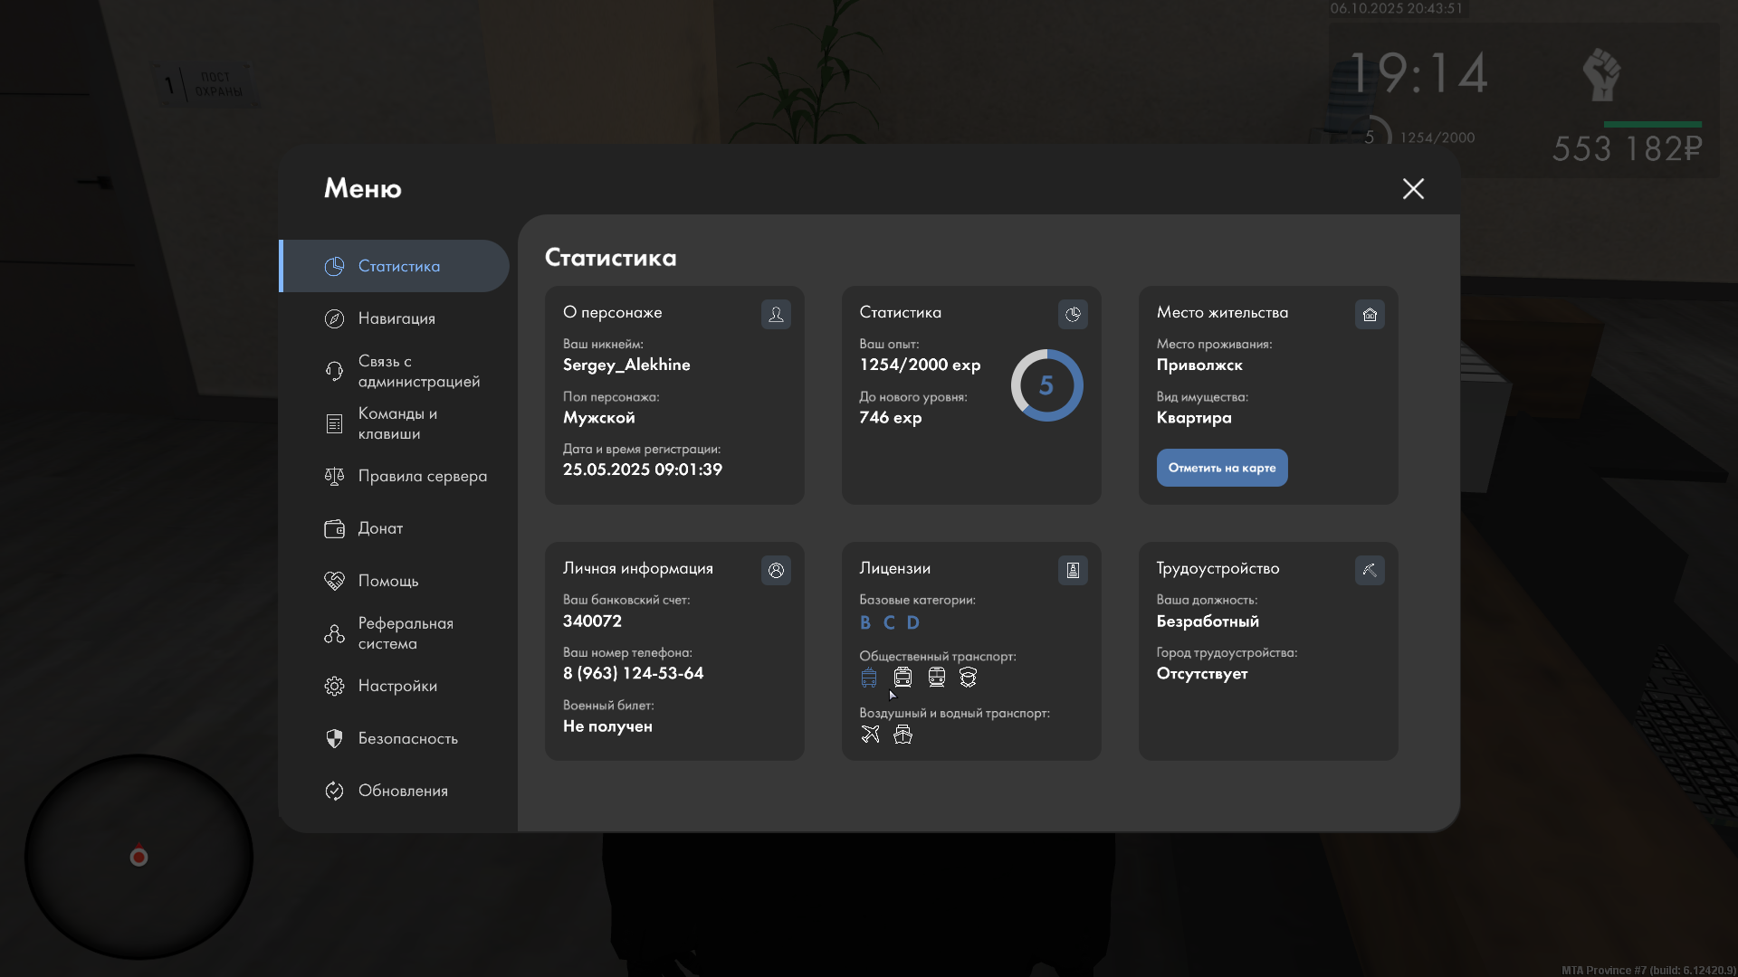Open the Навигация menu section

tap(396, 318)
